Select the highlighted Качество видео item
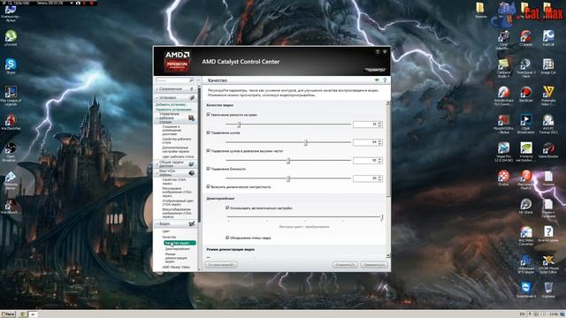Screen dimensions: 566x318 click(x=180, y=243)
